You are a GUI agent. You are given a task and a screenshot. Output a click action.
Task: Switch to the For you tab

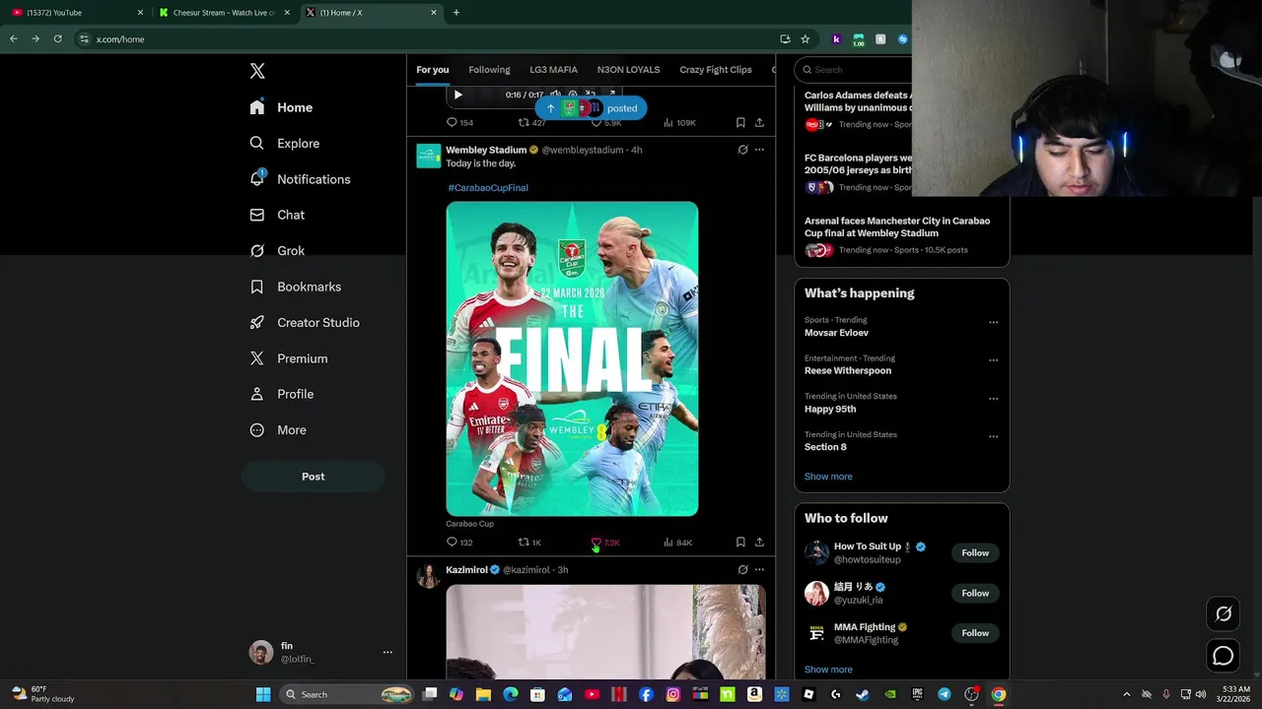click(x=432, y=70)
